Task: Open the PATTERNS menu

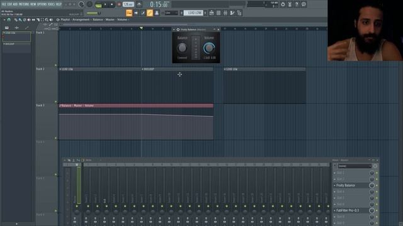Action: click(x=24, y=4)
